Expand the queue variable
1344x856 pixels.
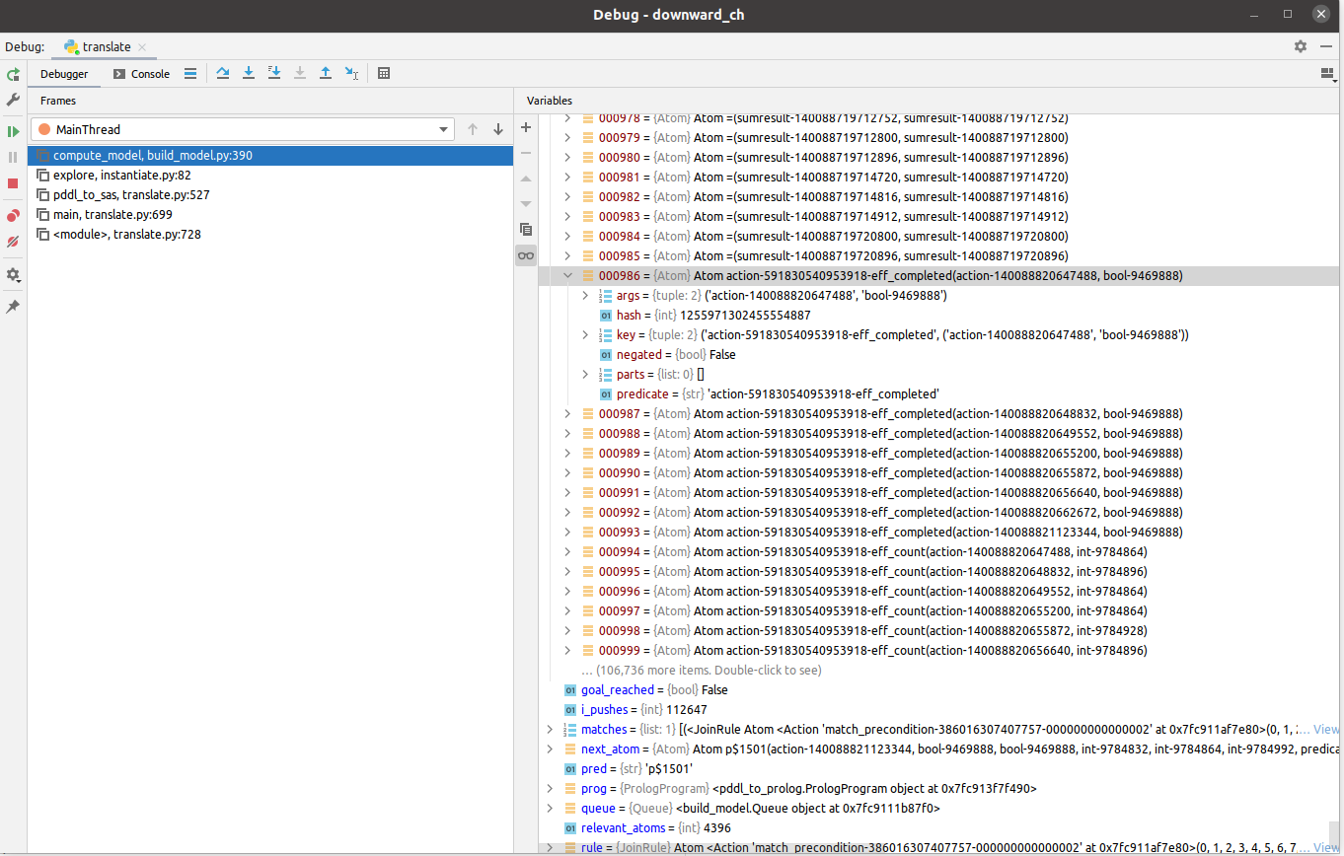(550, 809)
